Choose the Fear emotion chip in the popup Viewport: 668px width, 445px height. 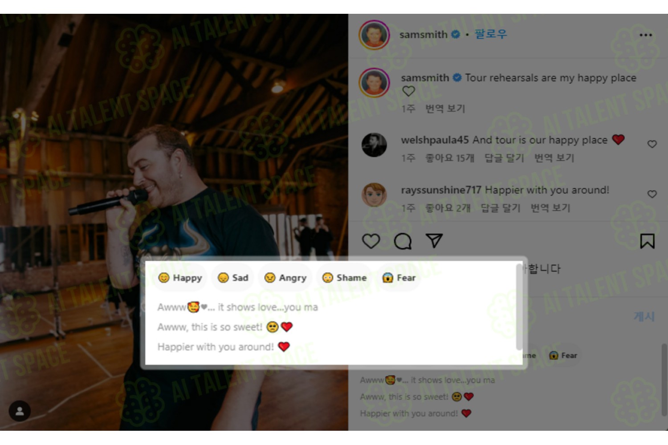coord(399,278)
